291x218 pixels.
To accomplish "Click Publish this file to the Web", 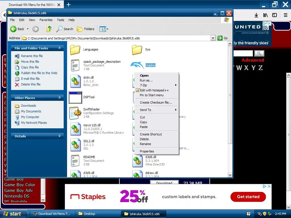I will point(39,73).
